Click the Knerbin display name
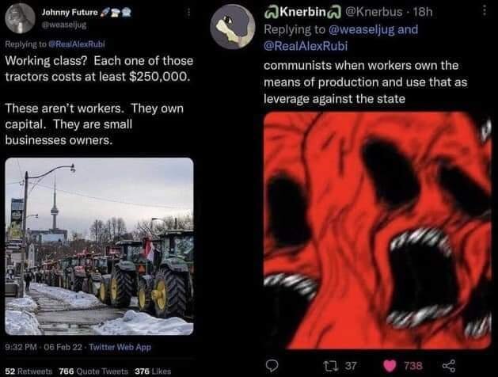498x377 pixels. coord(303,12)
